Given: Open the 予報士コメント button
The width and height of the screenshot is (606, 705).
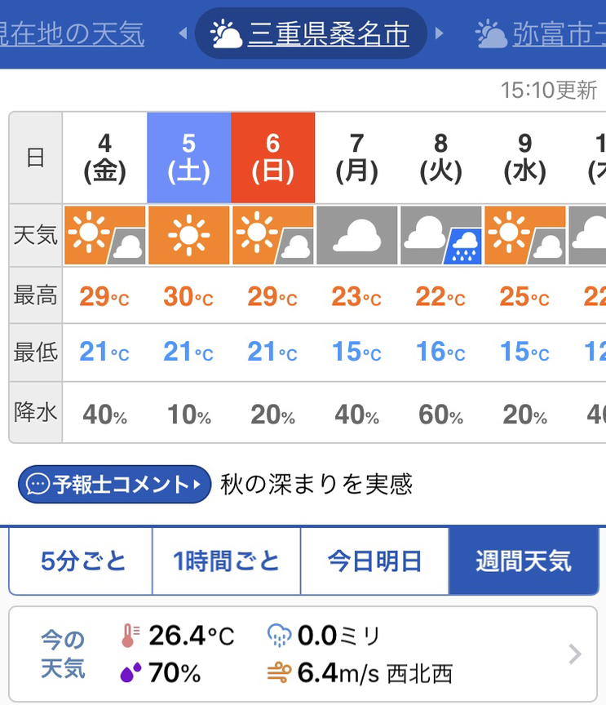Looking at the screenshot, I should (115, 485).
